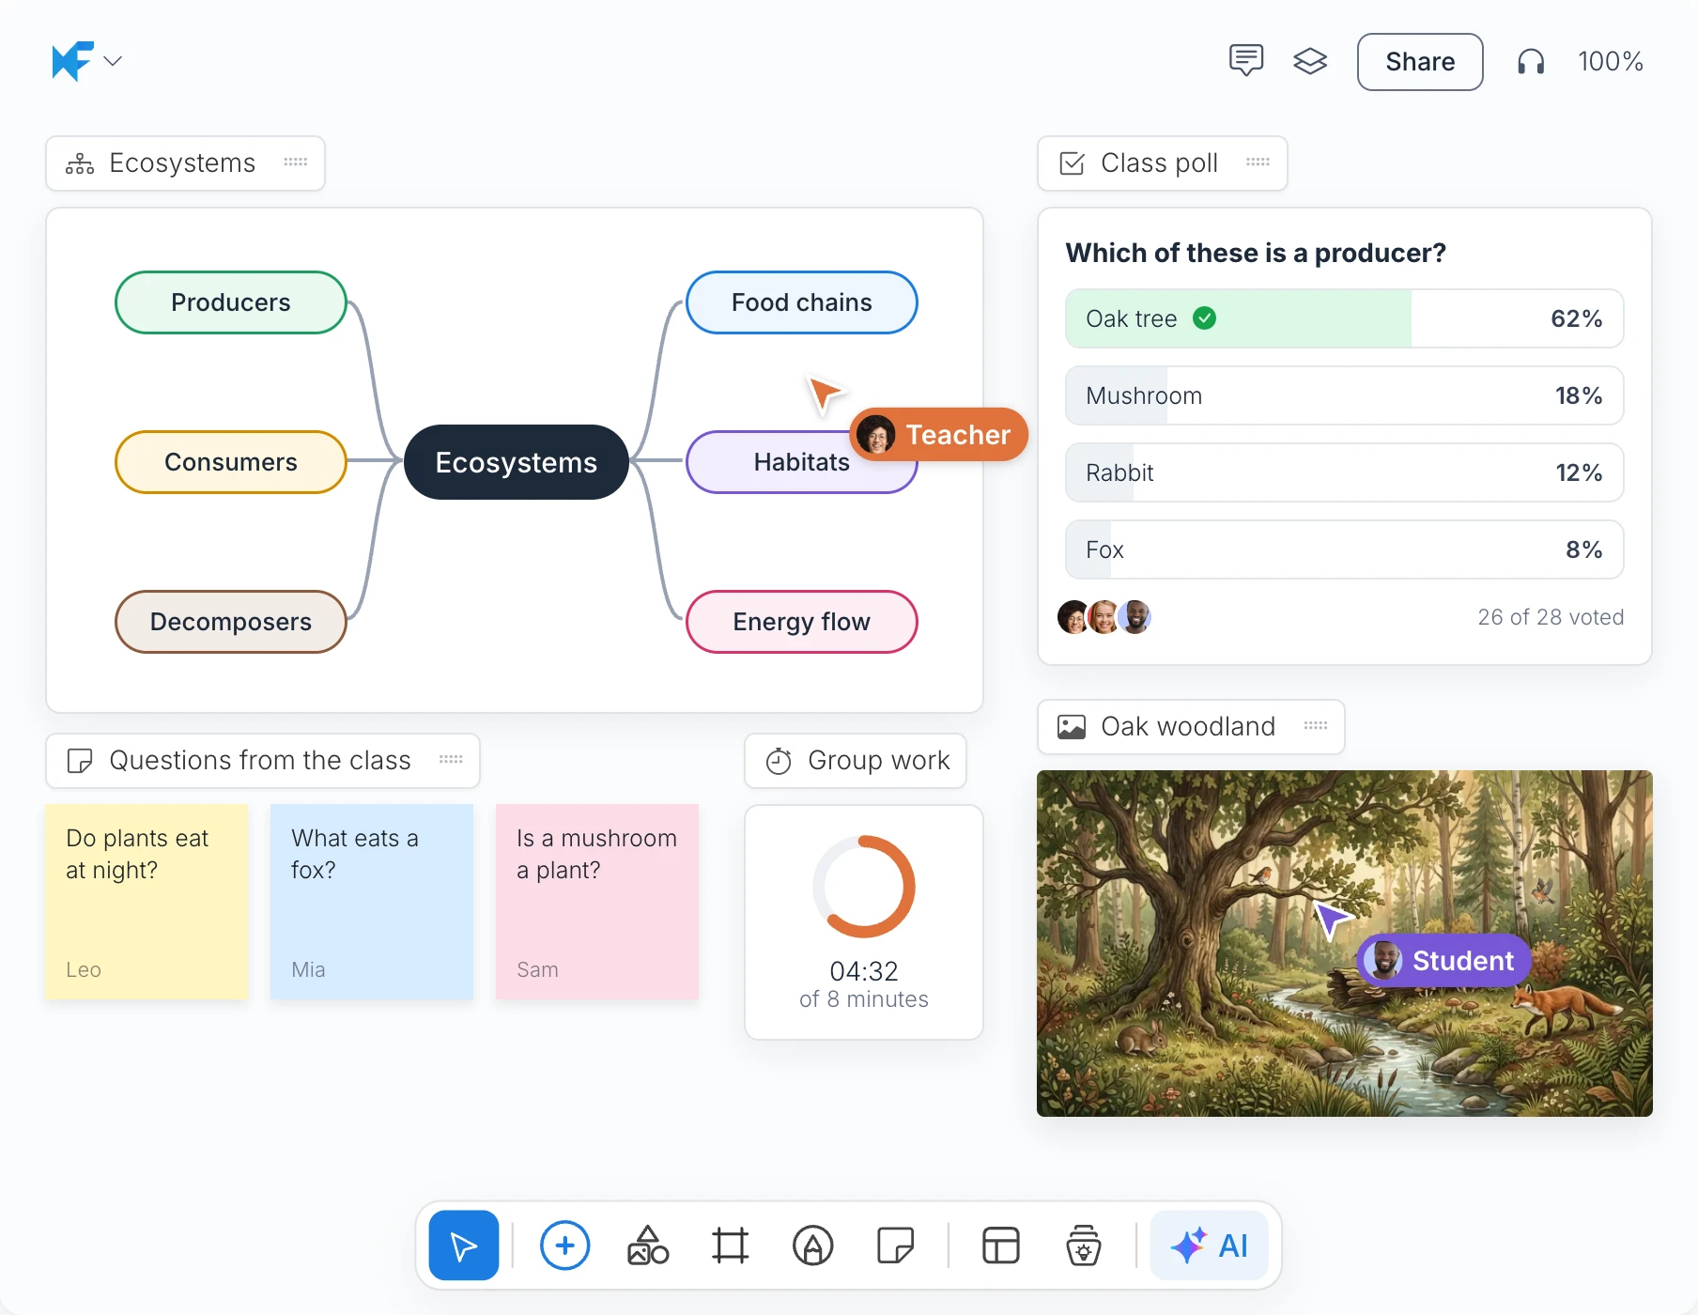Viewport: 1698px width, 1315px height.
Task: Click the app logo at top left
Action: 72,61
